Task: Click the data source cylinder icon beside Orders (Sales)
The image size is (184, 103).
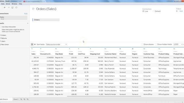Action: (33, 9)
